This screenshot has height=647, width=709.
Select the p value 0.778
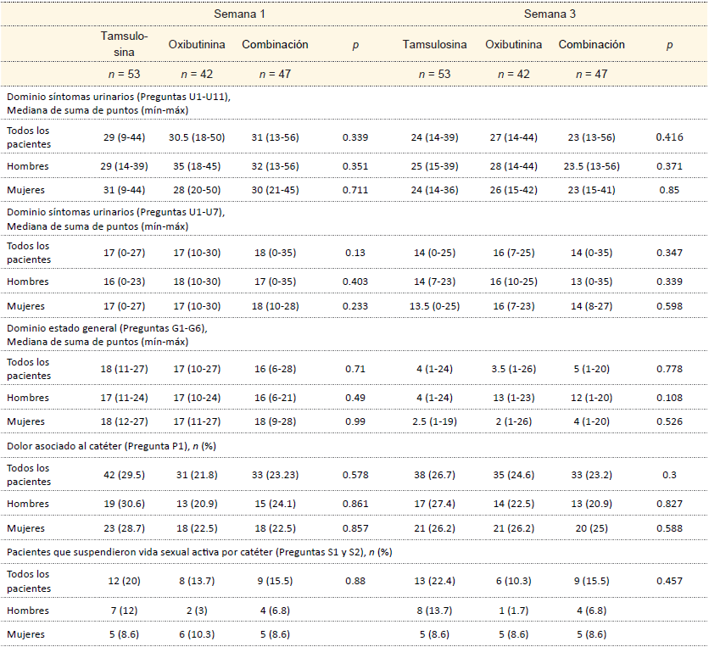(669, 369)
